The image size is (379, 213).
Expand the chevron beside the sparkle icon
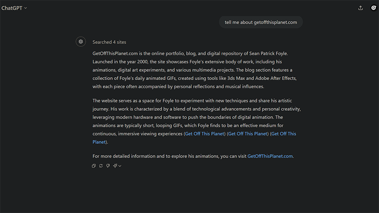pyautogui.click(x=120, y=166)
